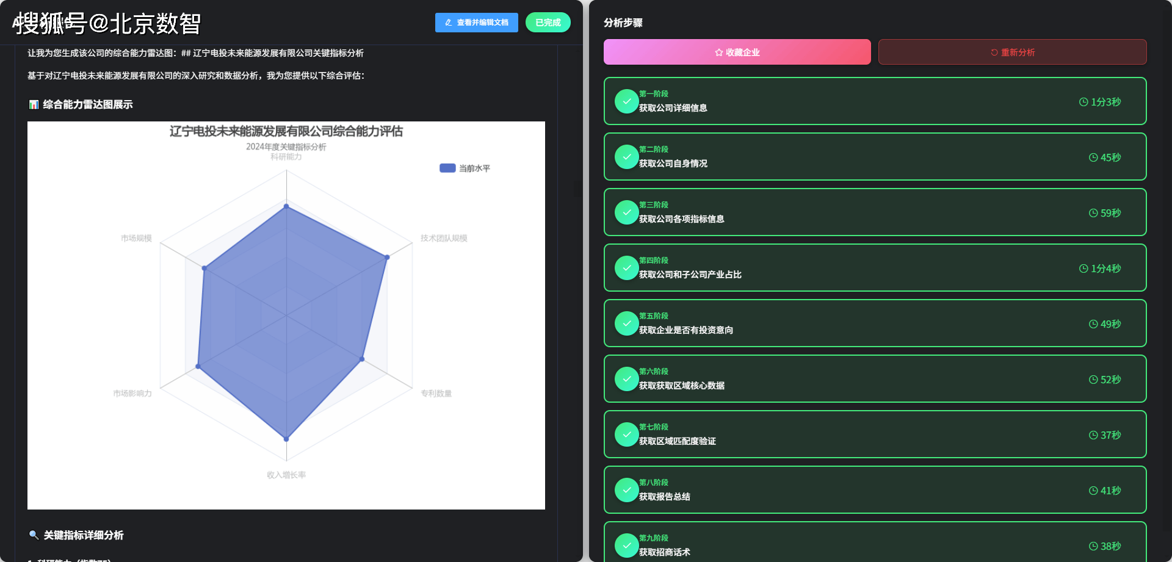1172x562 pixels.
Task: Click the 科研能力 data point on radar
Action: coord(286,206)
